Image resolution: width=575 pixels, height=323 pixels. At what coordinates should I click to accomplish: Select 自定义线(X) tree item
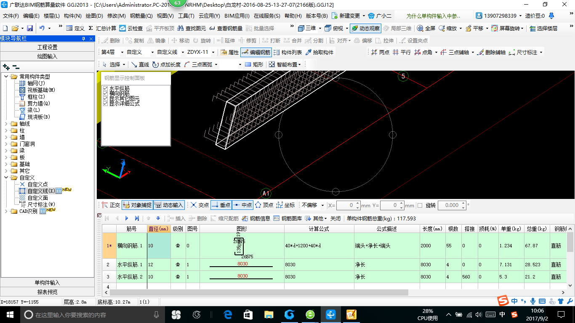pos(41,191)
